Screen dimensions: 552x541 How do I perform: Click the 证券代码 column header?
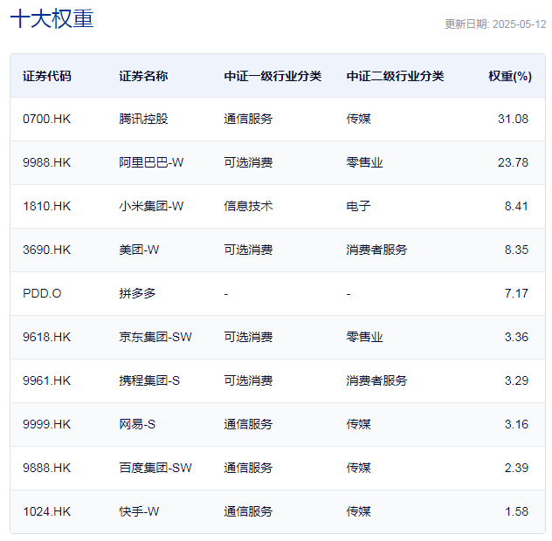[x=47, y=76]
